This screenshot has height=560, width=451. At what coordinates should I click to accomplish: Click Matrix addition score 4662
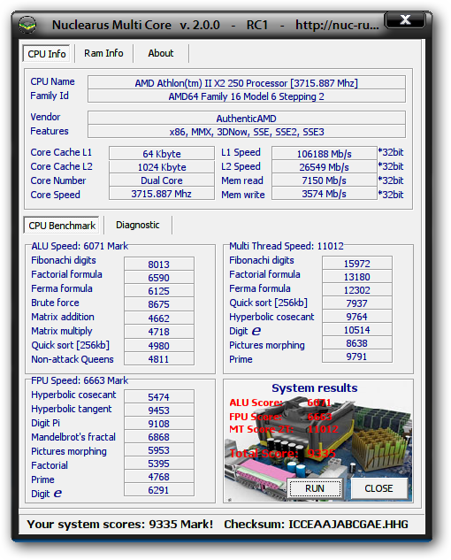159,318
